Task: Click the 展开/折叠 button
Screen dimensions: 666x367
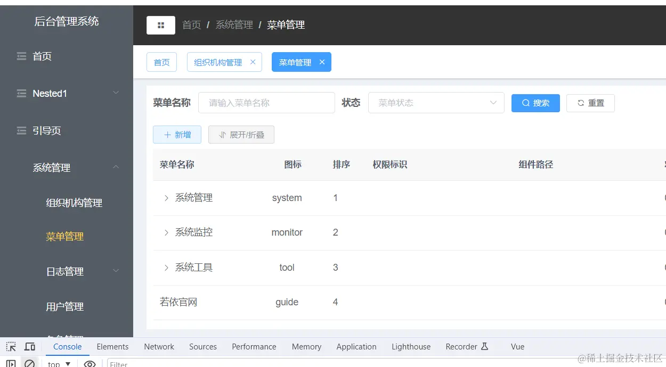Action: click(241, 135)
